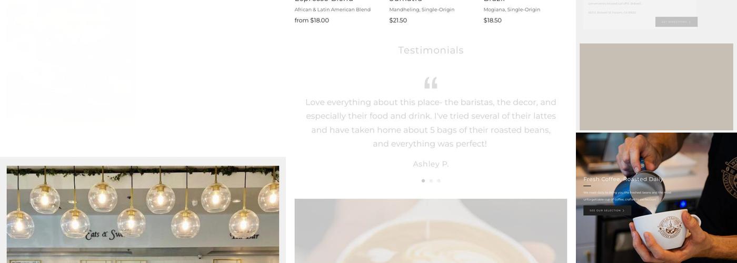Image resolution: width=737 pixels, height=263 pixels.
Task: Open the Mandheling, Single-Origin product
Action: click(x=422, y=9)
